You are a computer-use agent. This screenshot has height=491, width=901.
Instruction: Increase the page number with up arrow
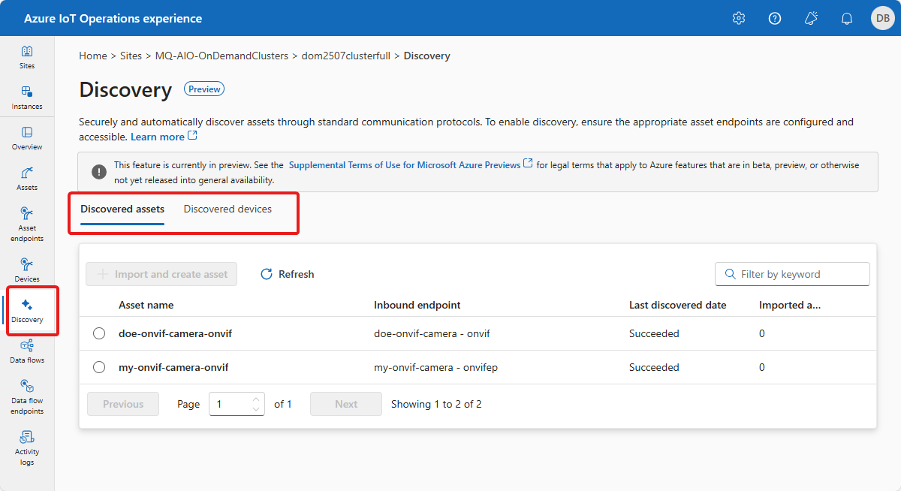click(x=256, y=399)
